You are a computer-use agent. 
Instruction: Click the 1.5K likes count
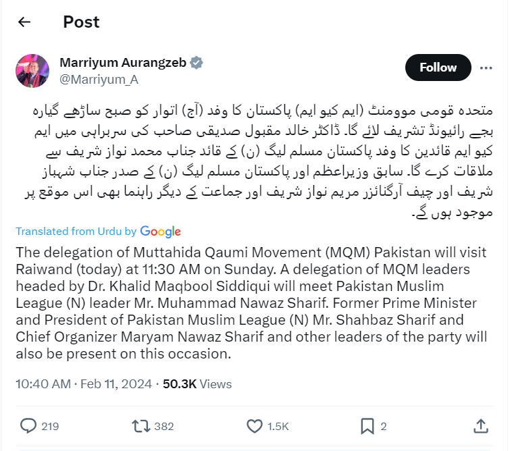277,426
